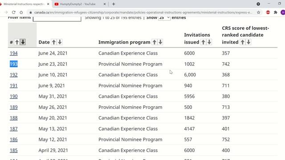
Task: Open draw number 192 link
Action: pyautogui.click(x=14, y=75)
